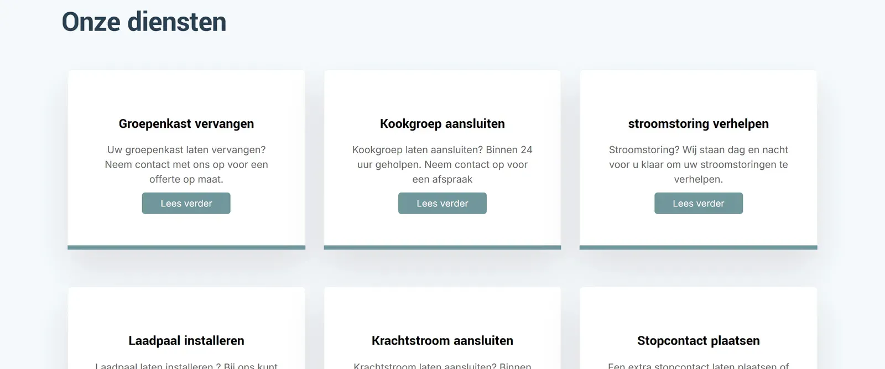This screenshot has height=369, width=885.
Task: Click text 'Uw groepenkast laten vervangen?'
Action: tap(186, 150)
